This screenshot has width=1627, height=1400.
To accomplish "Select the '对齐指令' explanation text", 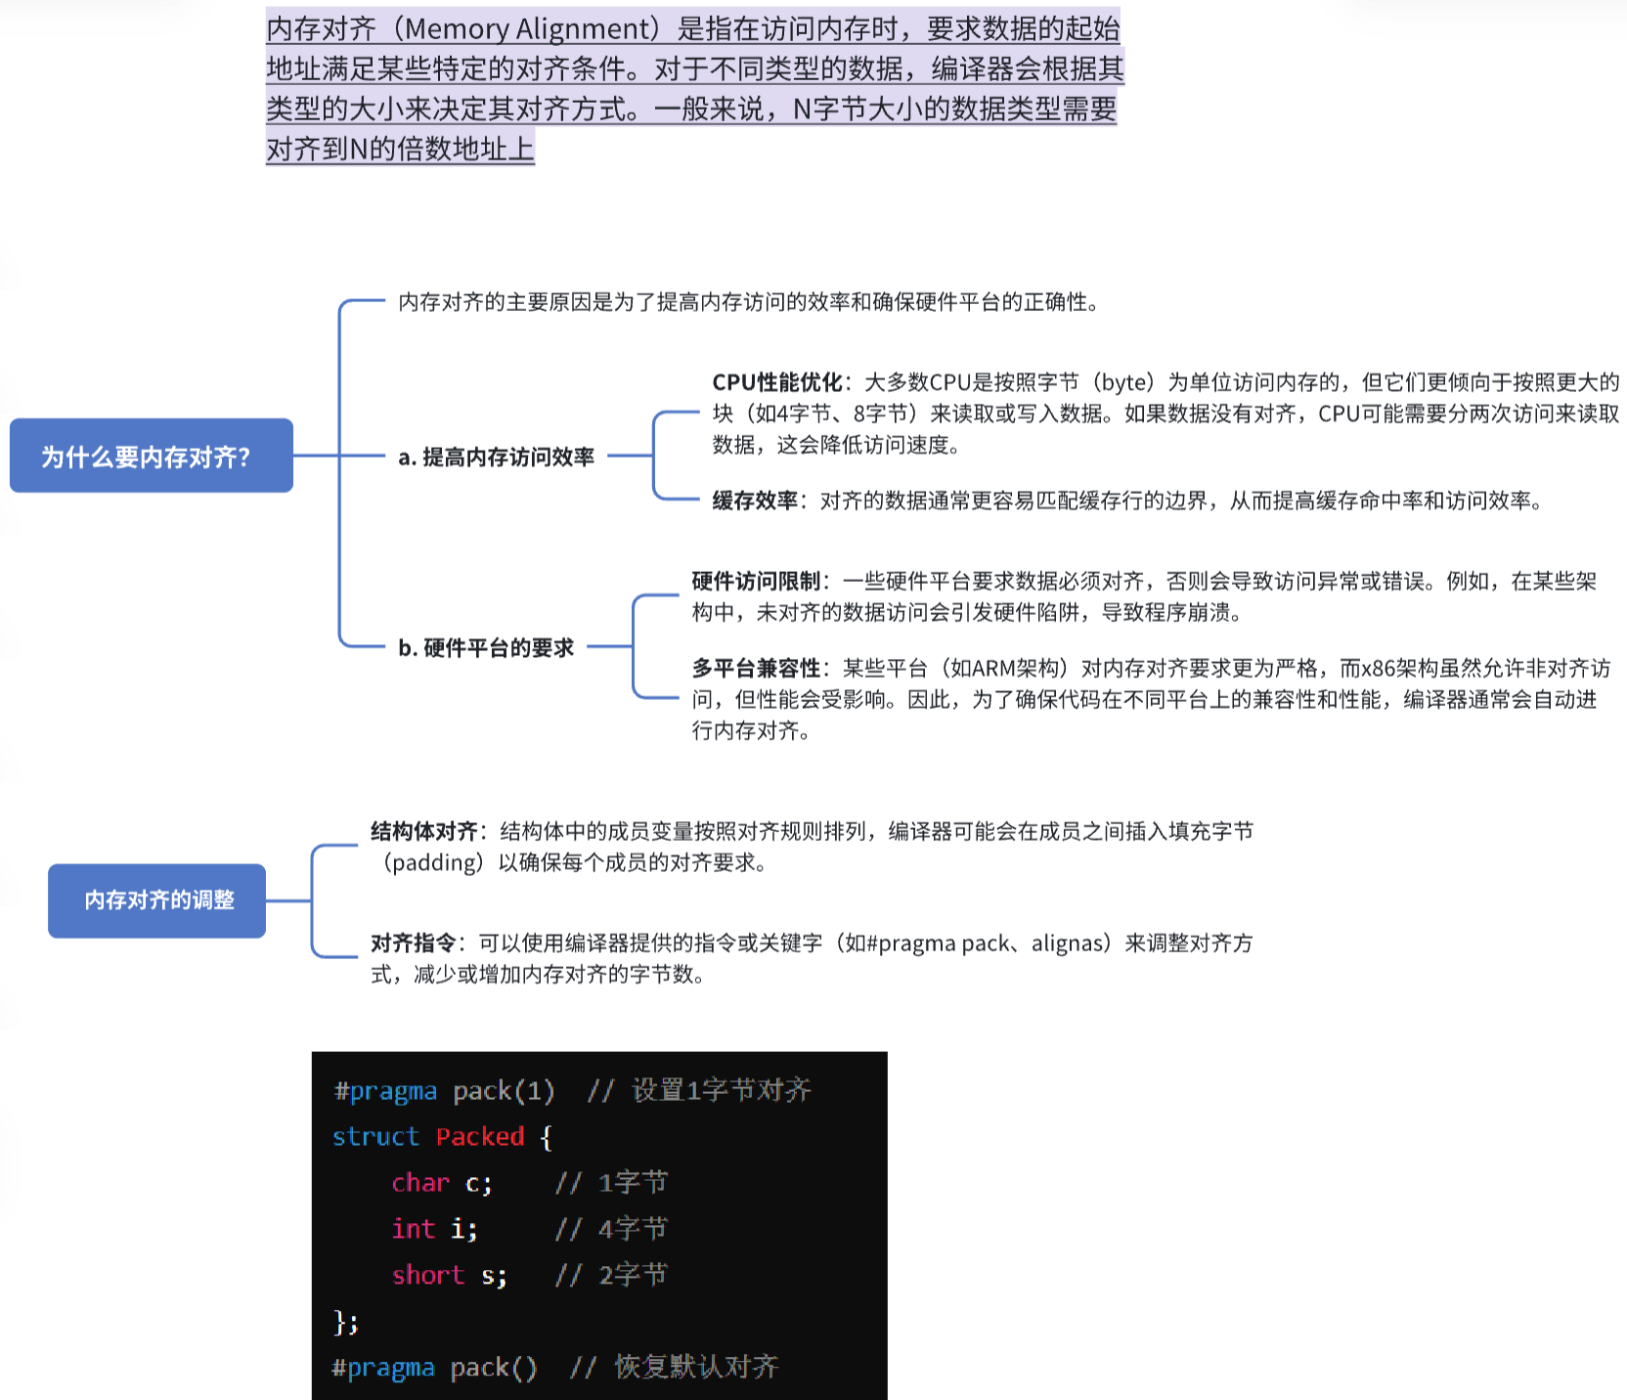I will click(x=812, y=958).
